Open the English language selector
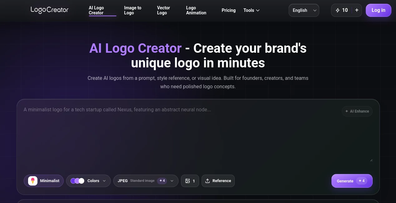This screenshot has height=203, width=396. point(304,10)
